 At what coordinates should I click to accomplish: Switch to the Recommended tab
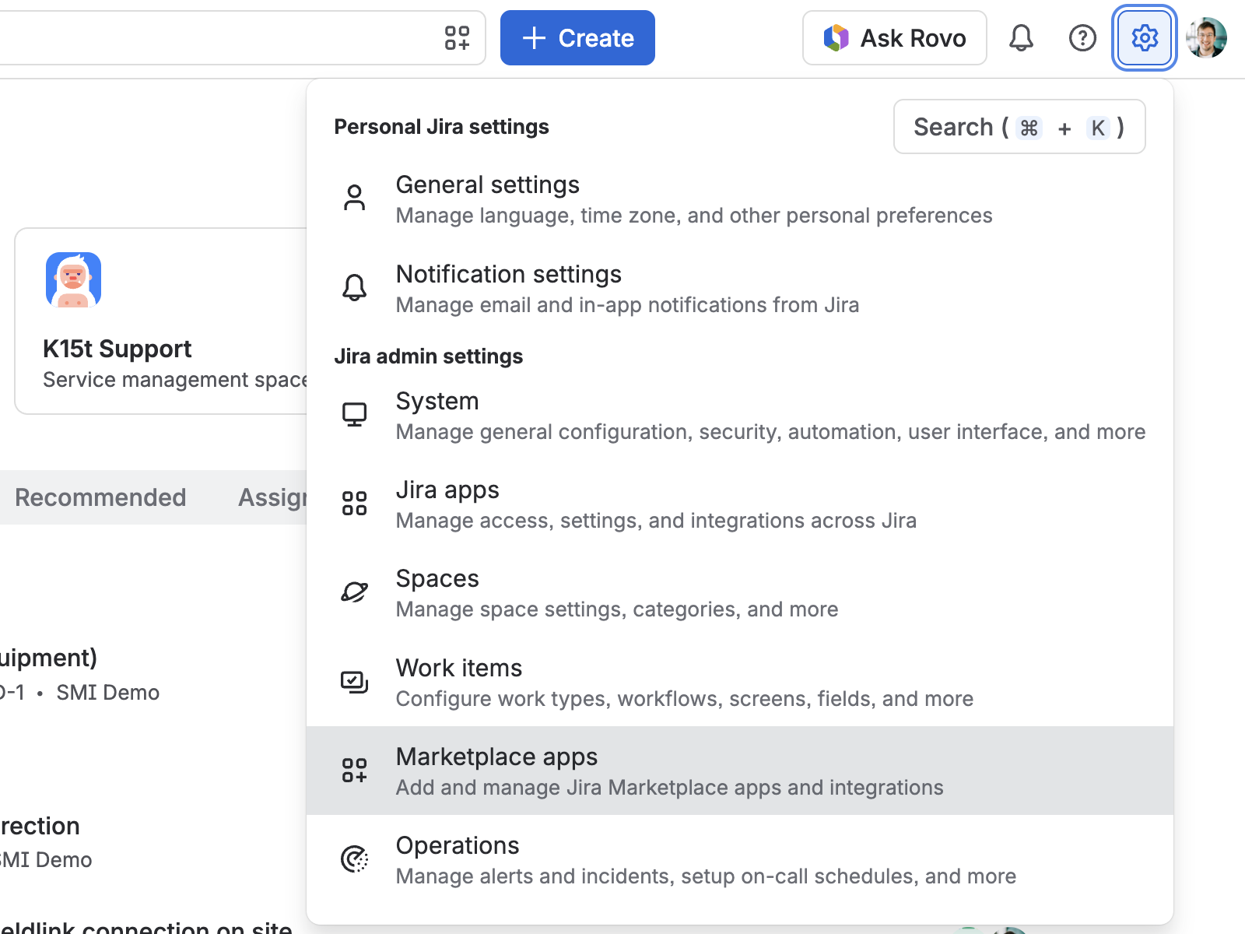point(100,497)
